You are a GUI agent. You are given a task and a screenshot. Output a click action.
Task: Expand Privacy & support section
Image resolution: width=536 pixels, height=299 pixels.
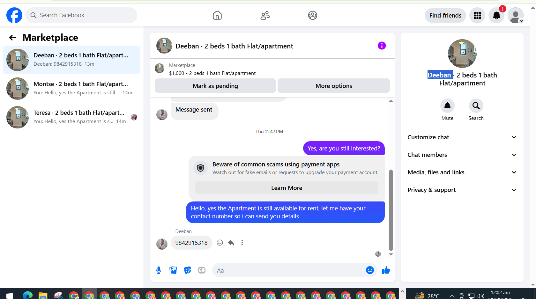(462, 190)
